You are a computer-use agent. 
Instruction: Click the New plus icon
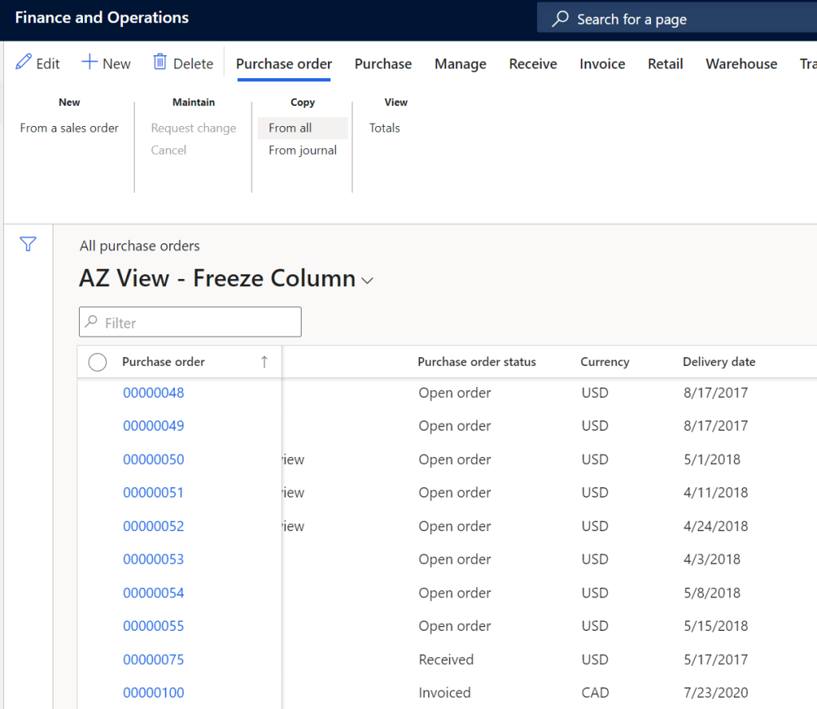pyautogui.click(x=90, y=62)
